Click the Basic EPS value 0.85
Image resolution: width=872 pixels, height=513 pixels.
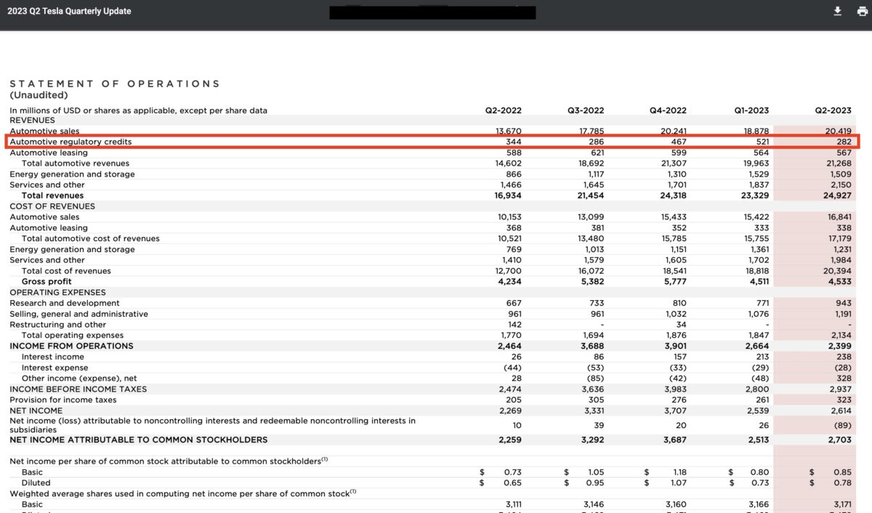coord(843,472)
